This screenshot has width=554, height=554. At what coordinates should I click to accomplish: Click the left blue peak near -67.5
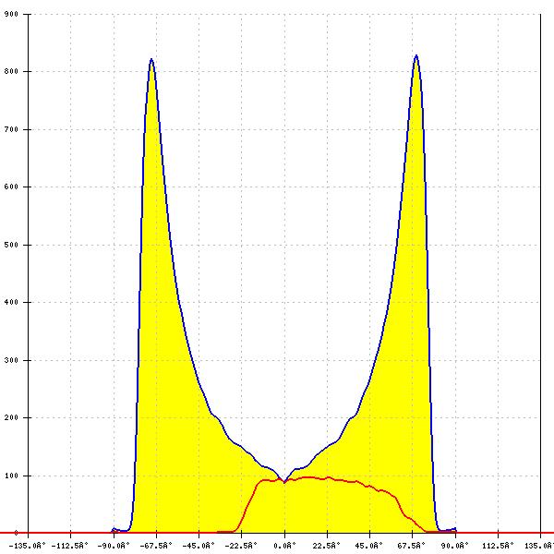(x=151, y=60)
